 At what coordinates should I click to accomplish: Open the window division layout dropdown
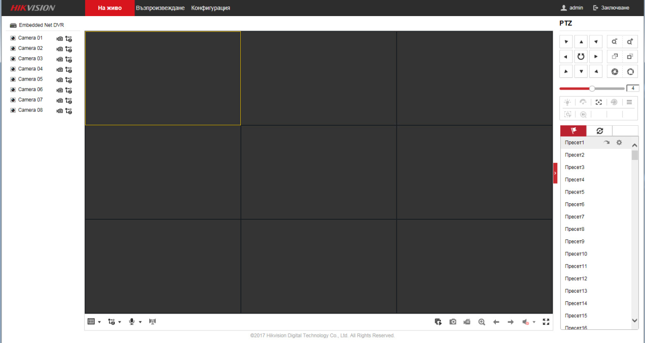[x=94, y=322]
